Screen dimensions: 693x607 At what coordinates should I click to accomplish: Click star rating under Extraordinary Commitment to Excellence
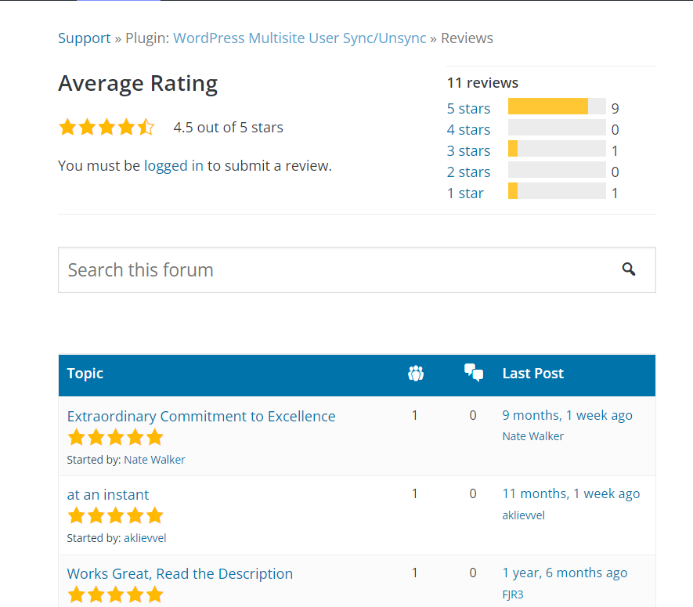115,437
